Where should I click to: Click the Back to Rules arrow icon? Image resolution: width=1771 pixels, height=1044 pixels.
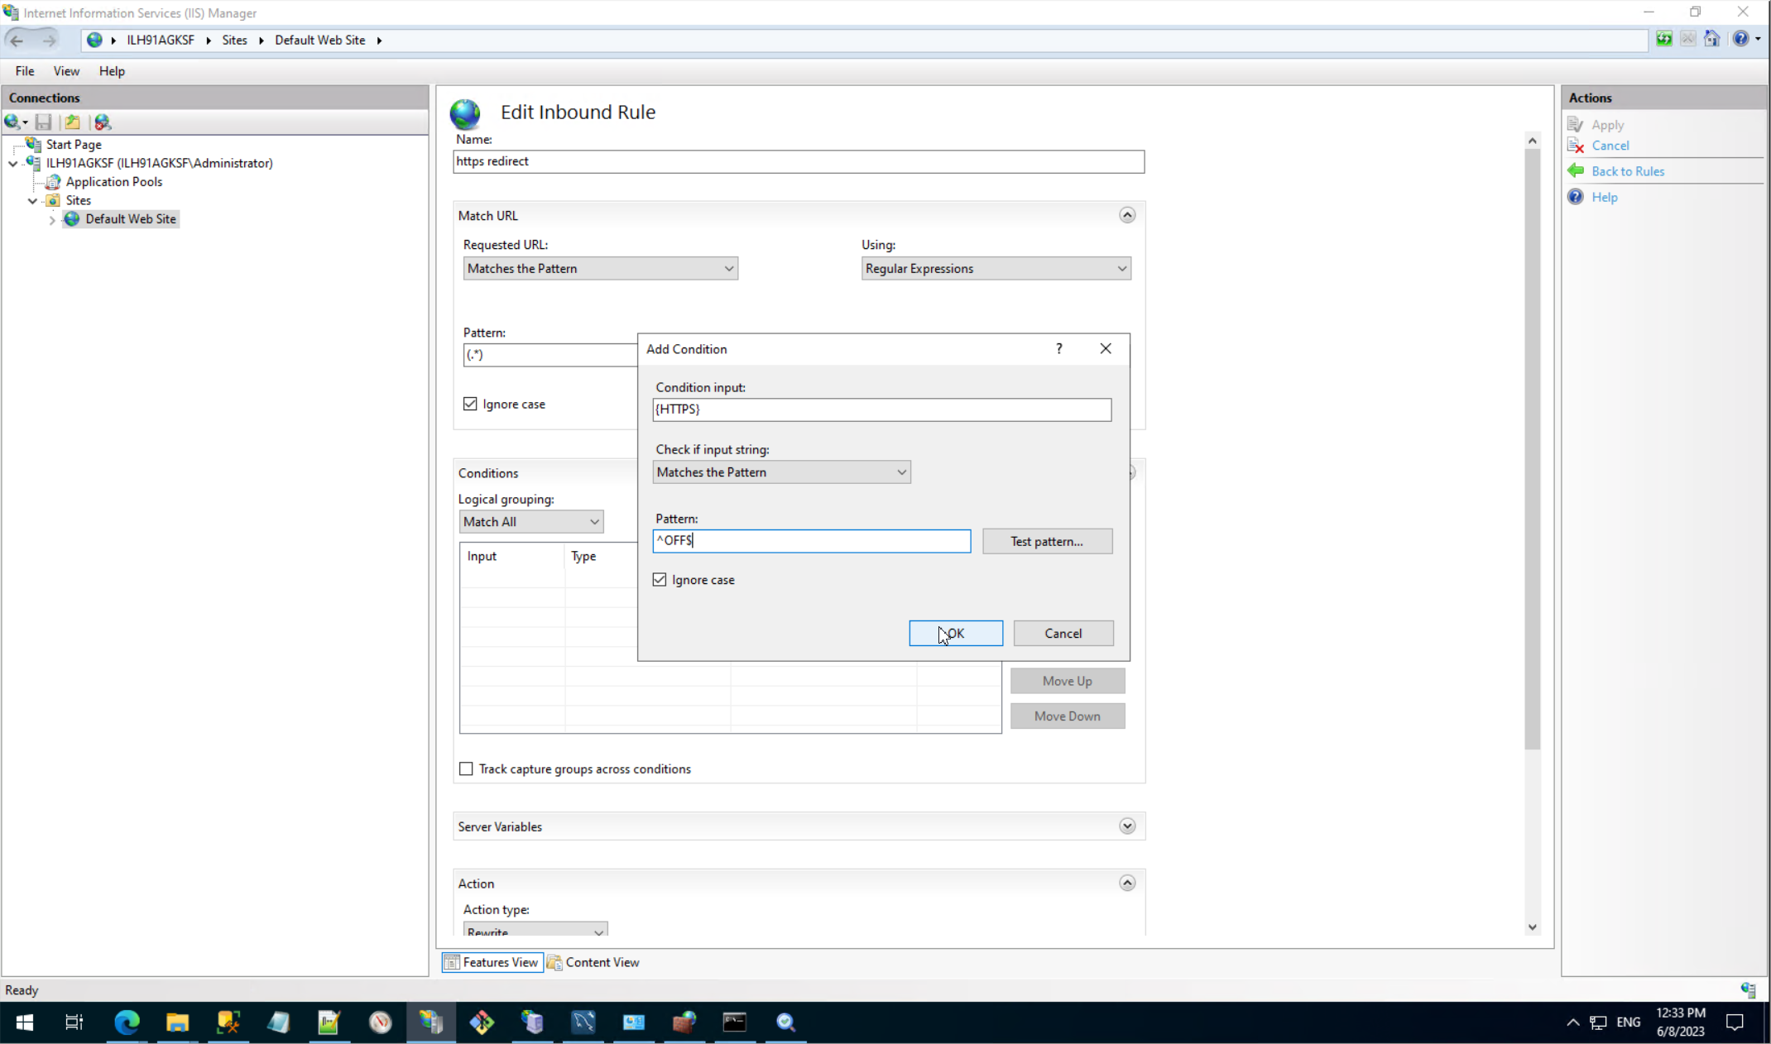[x=1576, y=171]
